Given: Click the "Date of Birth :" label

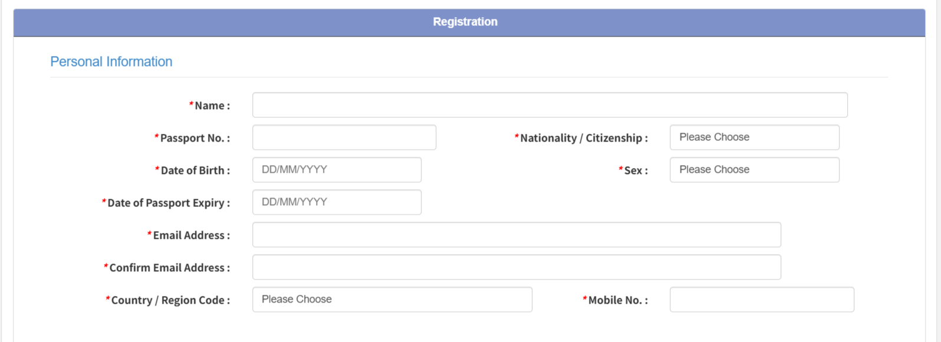Looking at the screenshot, I should (x=195, y=170).
